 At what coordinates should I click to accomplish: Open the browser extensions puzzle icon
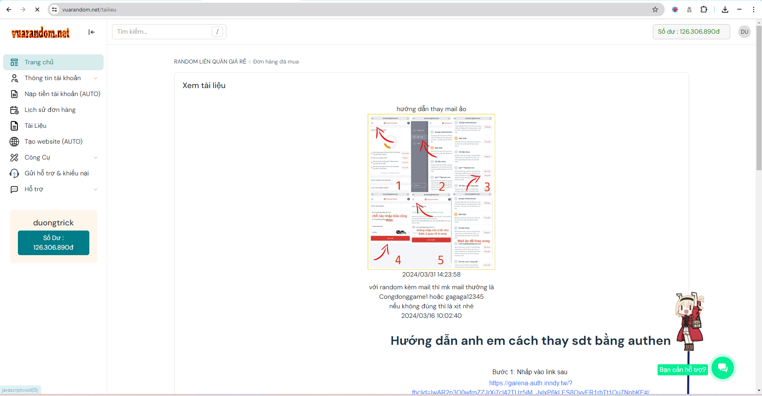[704, 10]
